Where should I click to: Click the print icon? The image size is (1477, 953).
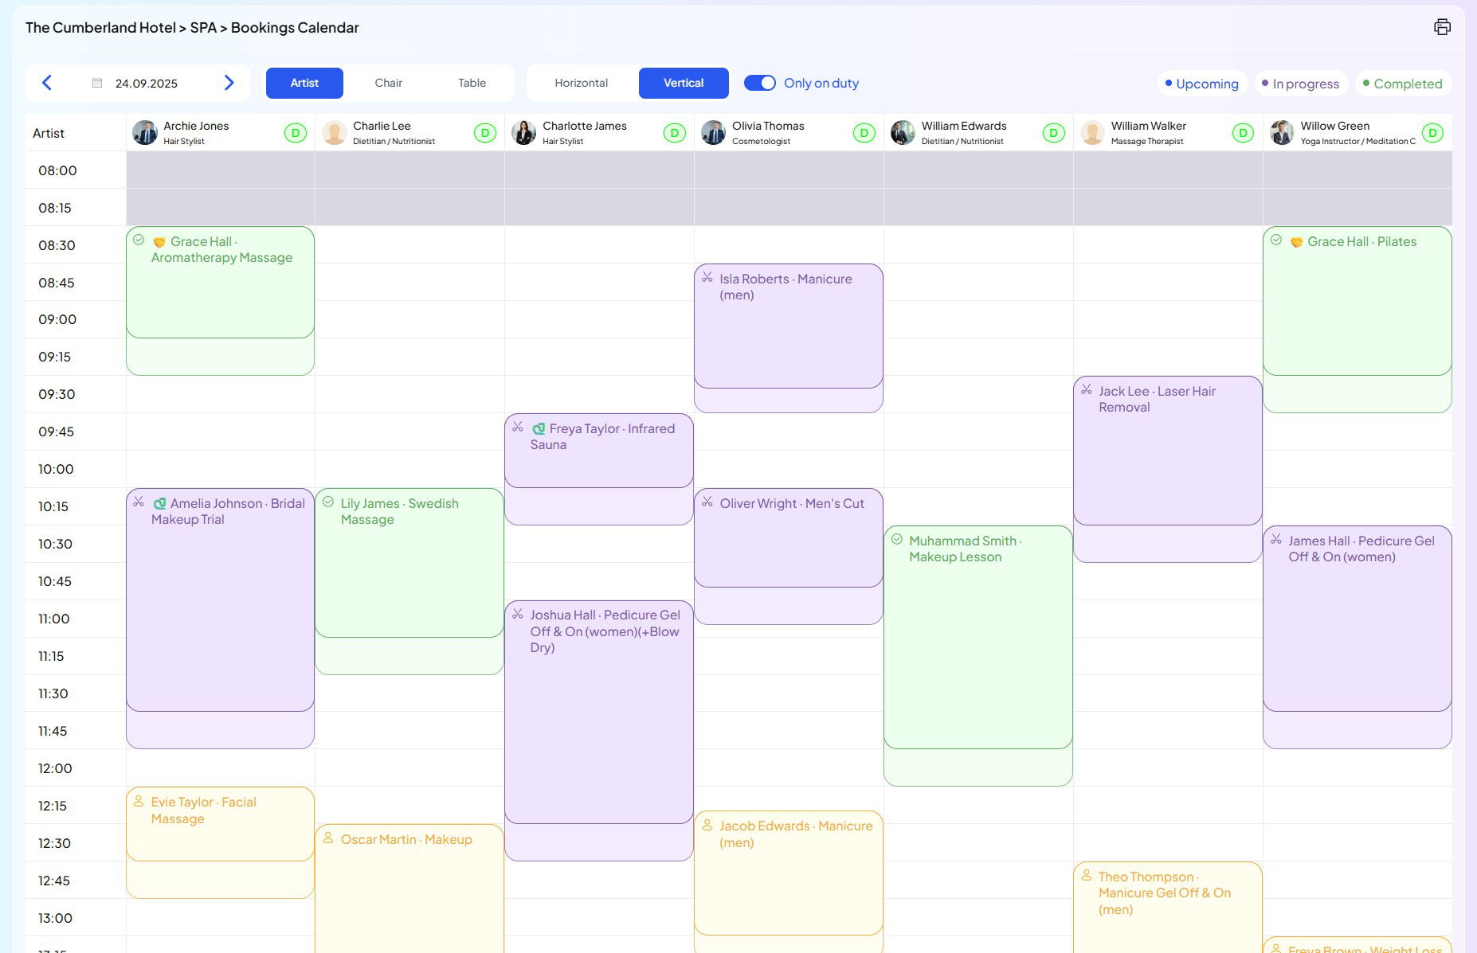(x=1442, y=27)
